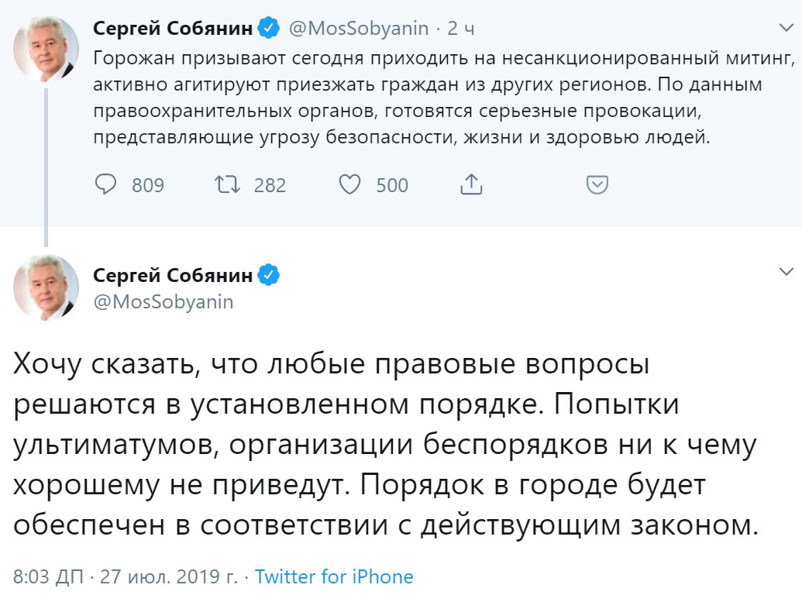Image resolution: width=802 pixels, height=602 pixels.
Task: Click Сергей Собянин name in main tweet
Action: tap(173, 274)
